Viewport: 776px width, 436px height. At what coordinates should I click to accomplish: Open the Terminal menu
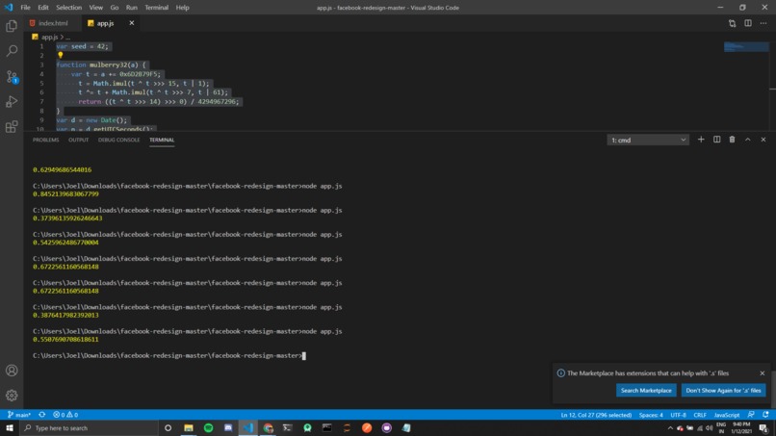[156, 8]
